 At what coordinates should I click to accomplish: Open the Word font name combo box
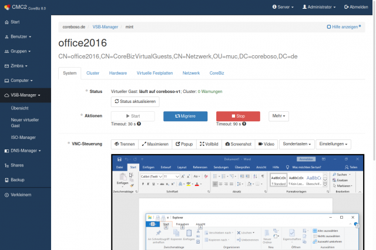151,176
